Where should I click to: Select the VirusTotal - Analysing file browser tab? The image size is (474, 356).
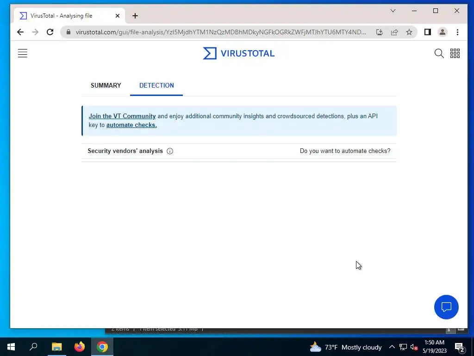tap(69, 16)
